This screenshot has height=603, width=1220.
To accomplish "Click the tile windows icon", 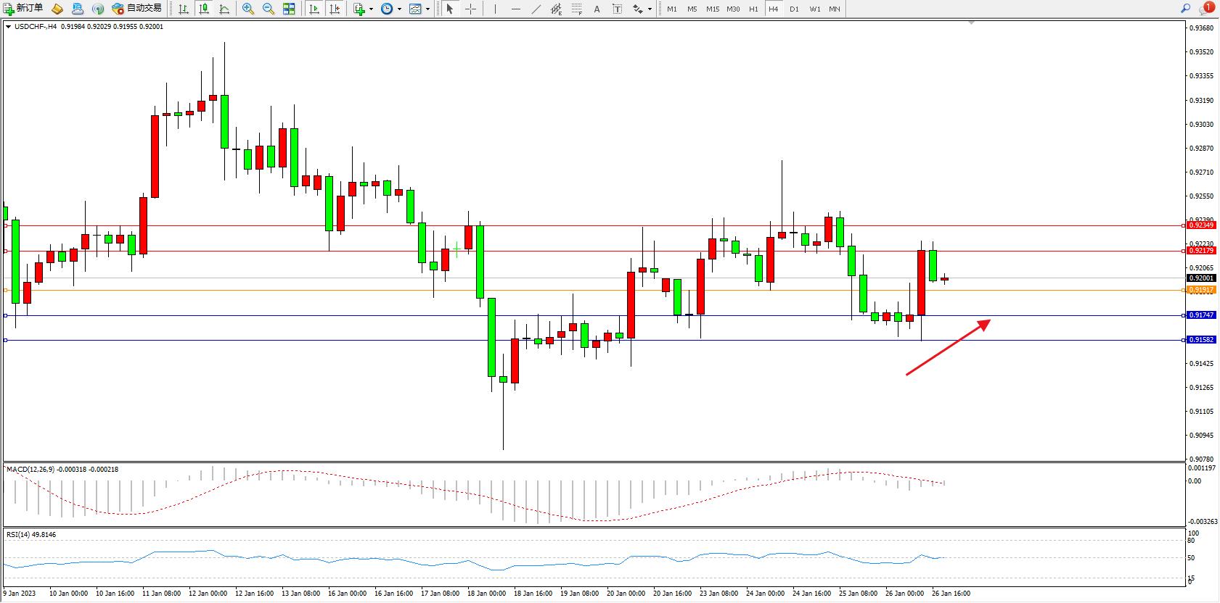I will point(289,9).
